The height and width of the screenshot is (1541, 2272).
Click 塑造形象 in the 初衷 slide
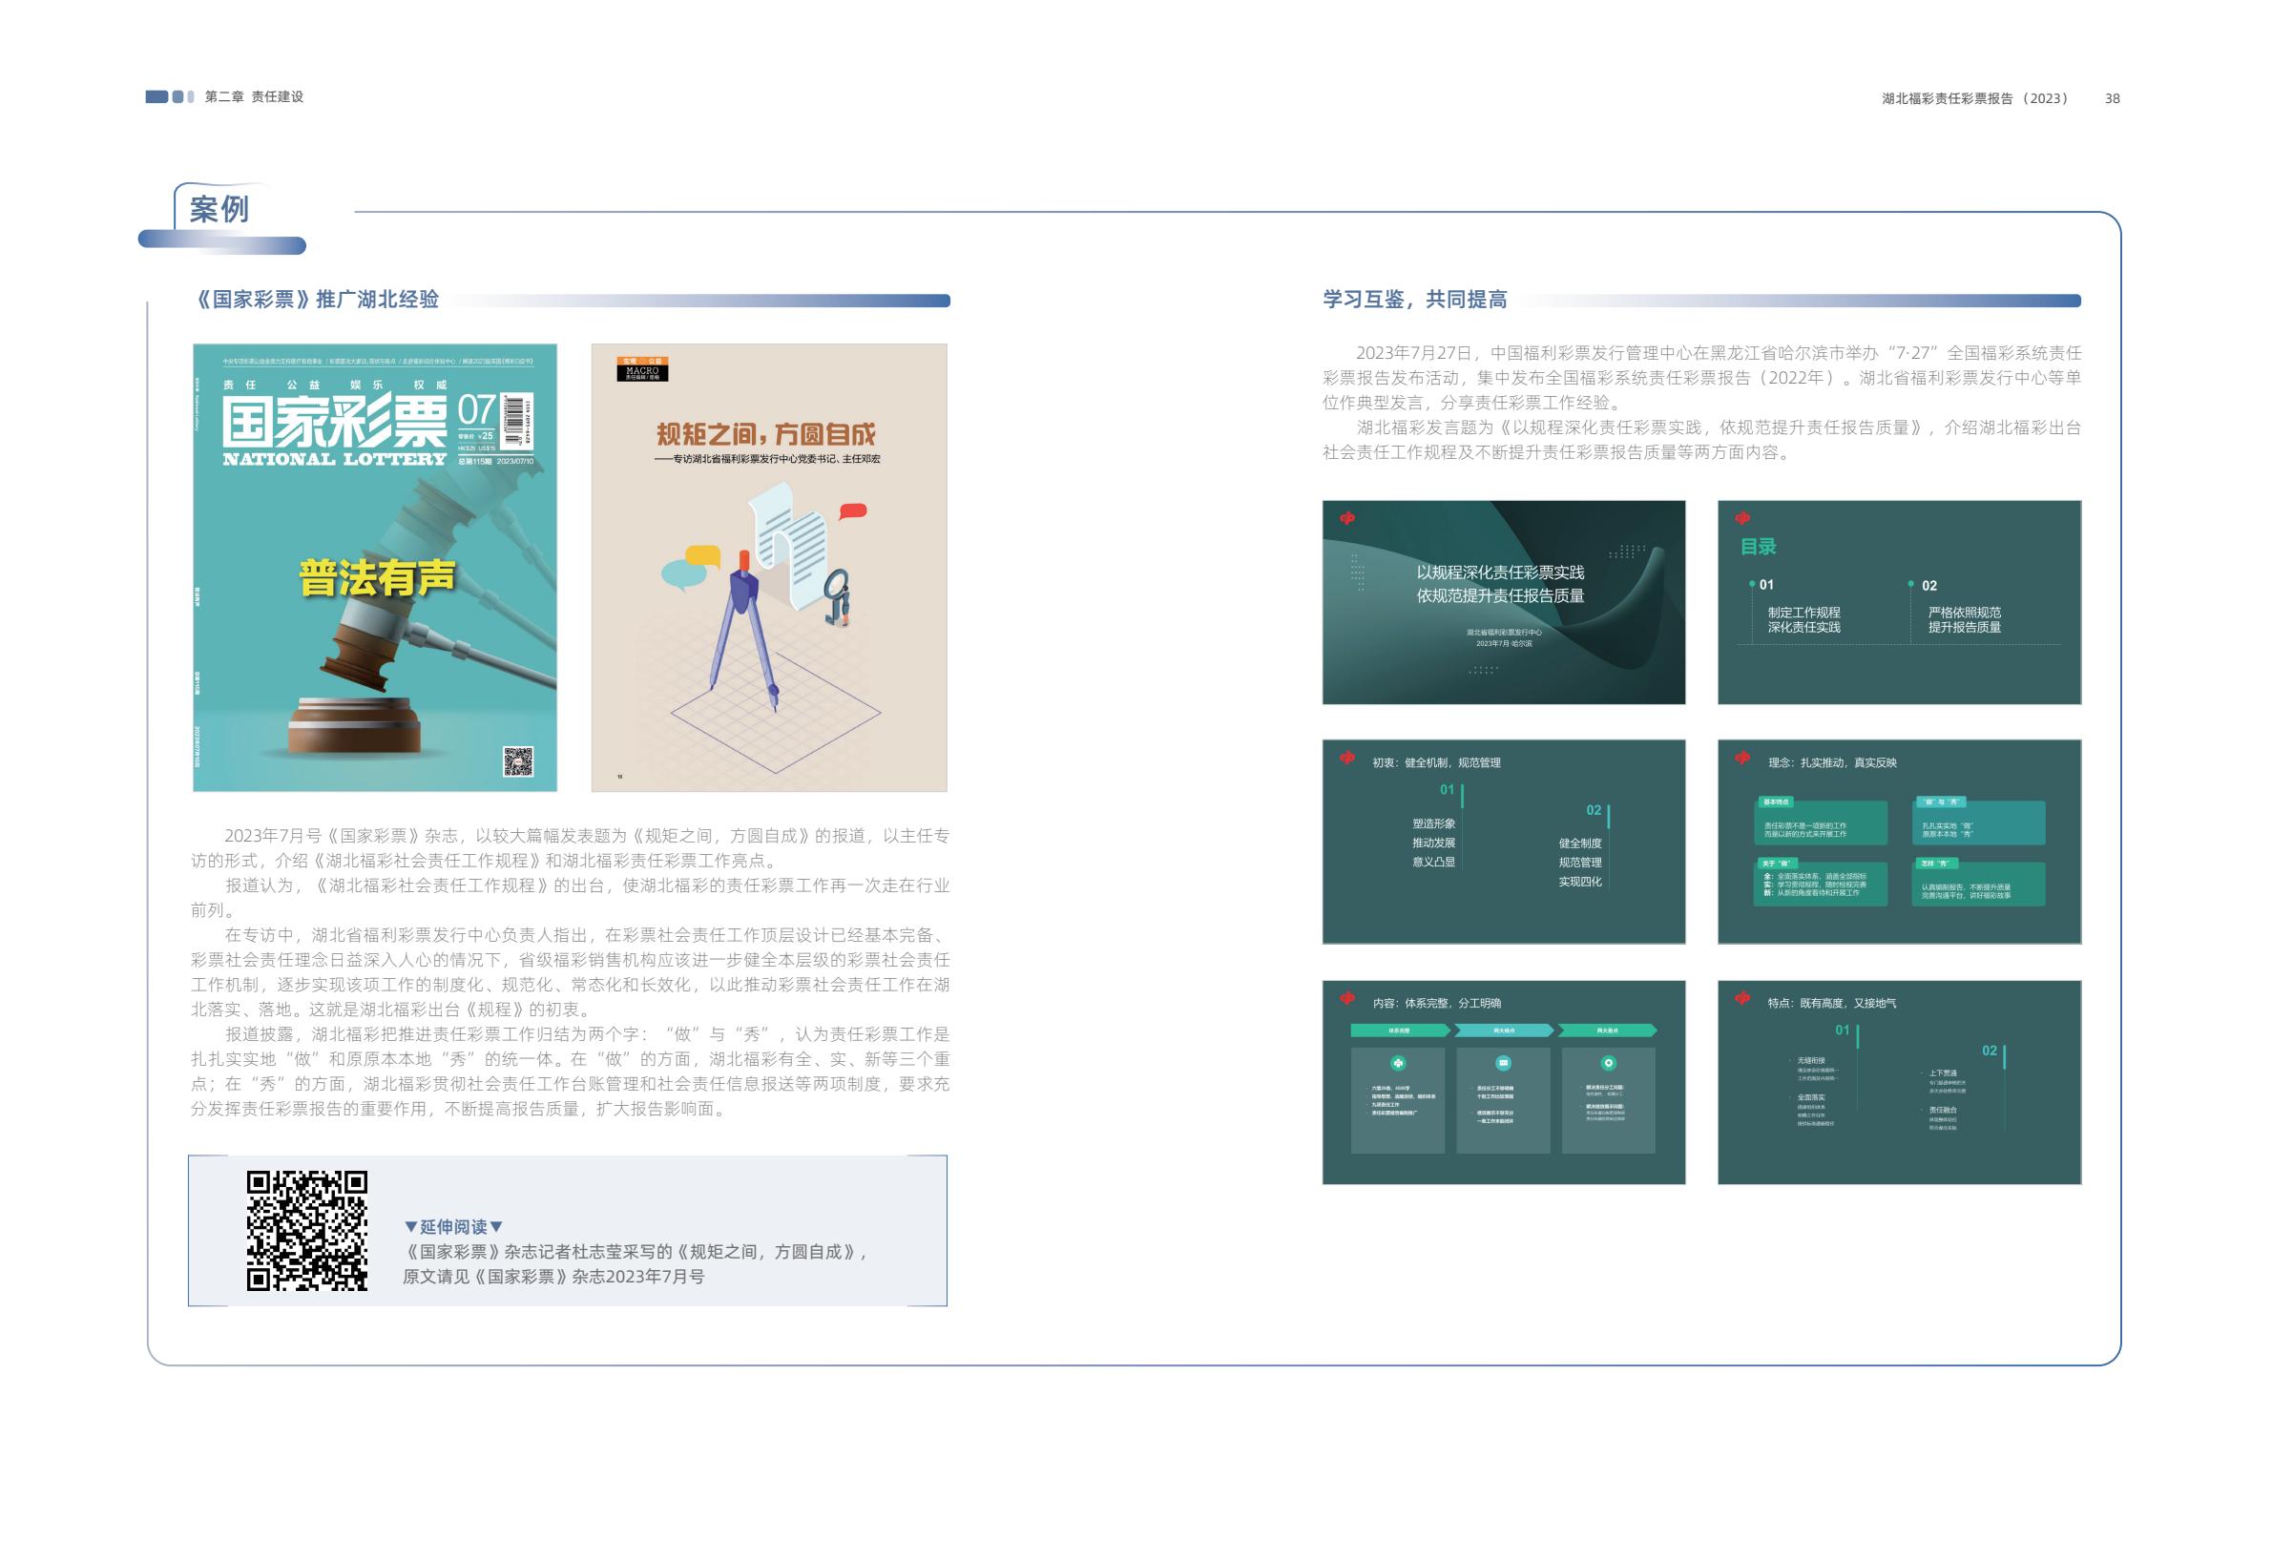pyautogui.click(x=1433, y=823)
